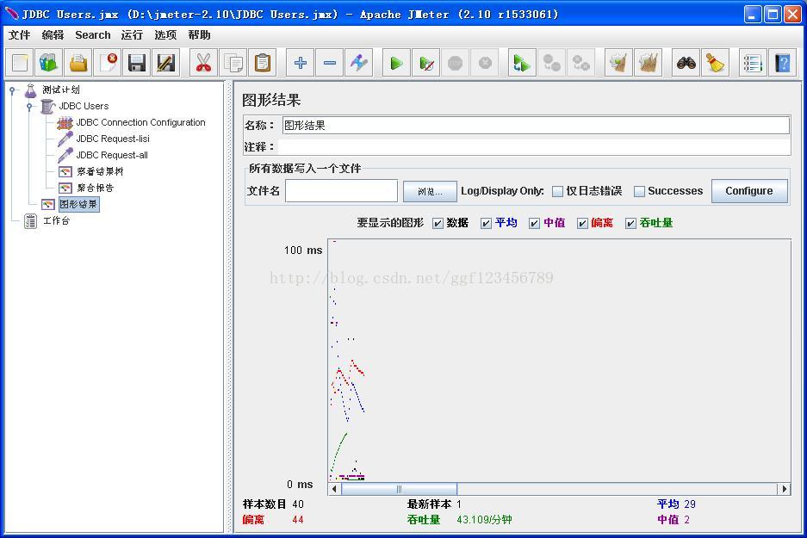Select 图形结果 node in tree
807x538 pixels.
[78, 204]
